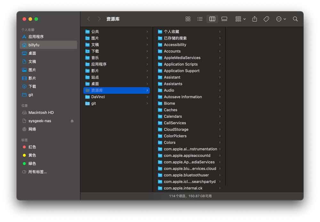Open the more actions ellipsis menu
The image size is (320, 222).
[281, 19]
